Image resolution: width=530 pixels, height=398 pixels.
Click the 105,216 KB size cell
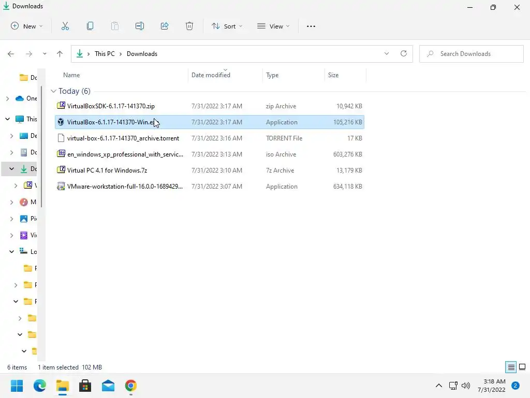(347, 122)
